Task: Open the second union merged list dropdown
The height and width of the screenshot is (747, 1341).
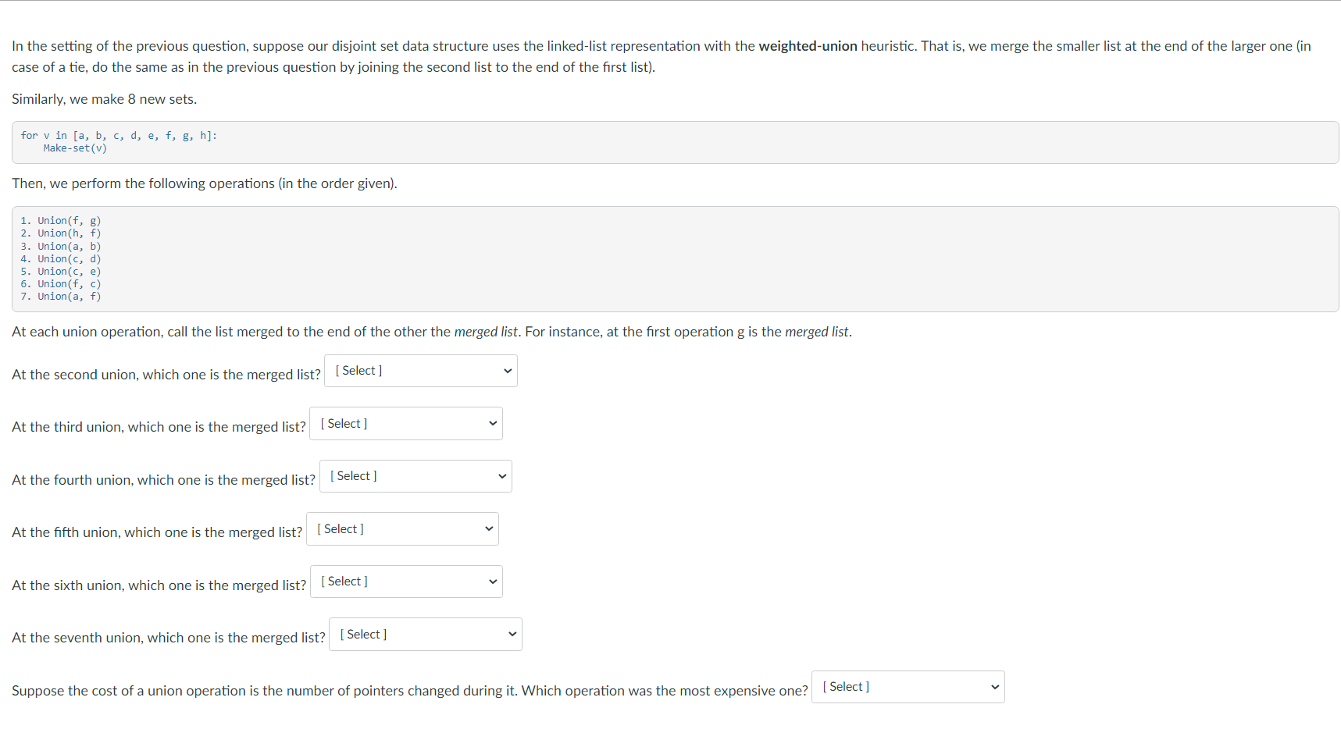Action: pyautogui.click(x=420, y=370)
